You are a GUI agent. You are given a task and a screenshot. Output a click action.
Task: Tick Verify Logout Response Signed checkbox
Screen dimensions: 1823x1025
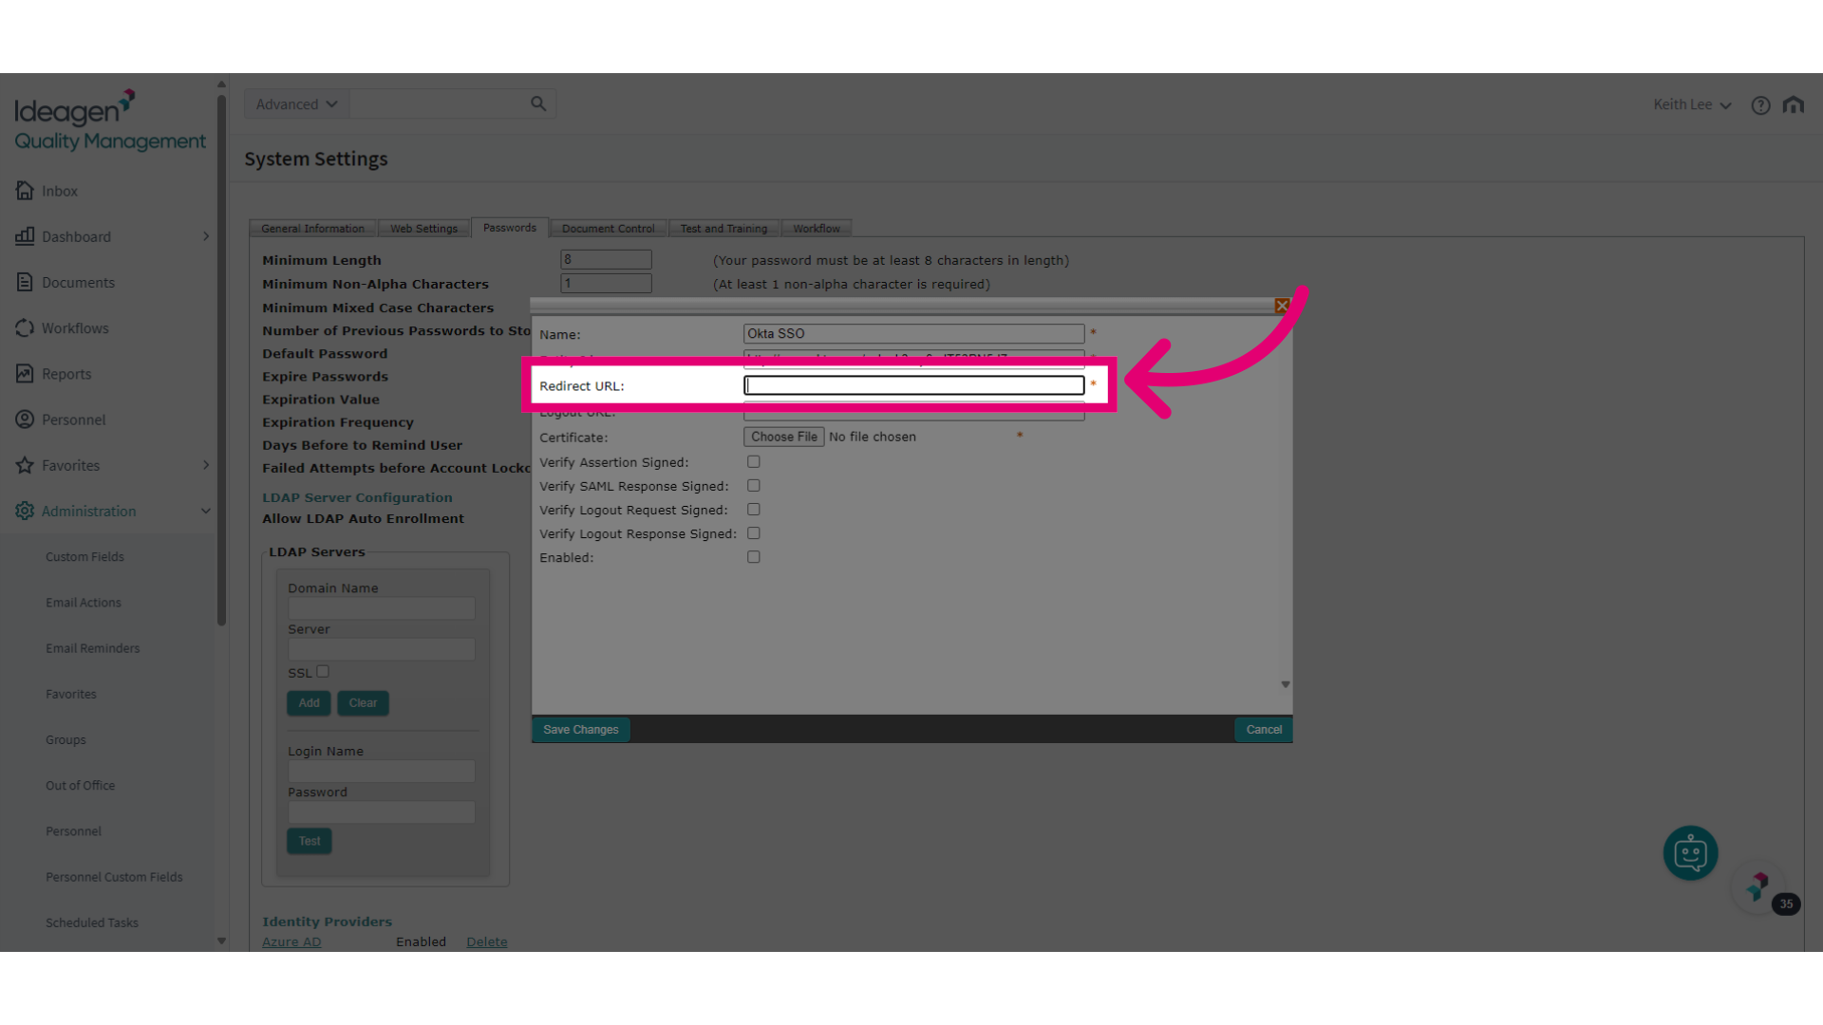point(754,533)
